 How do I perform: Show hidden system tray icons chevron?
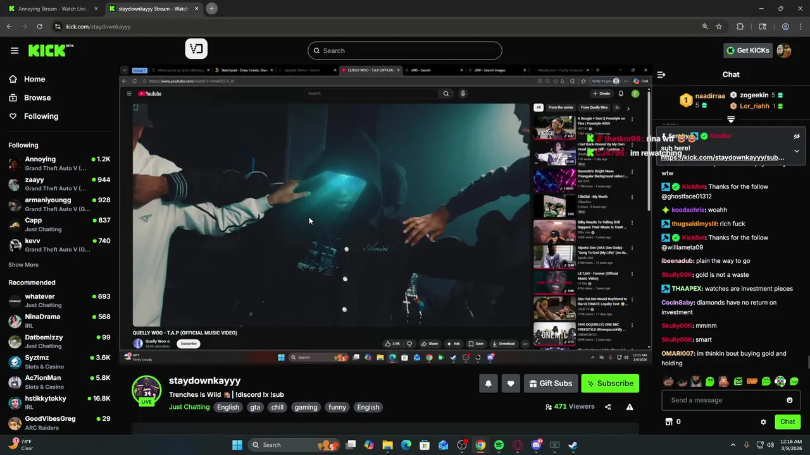pos(733,445)
